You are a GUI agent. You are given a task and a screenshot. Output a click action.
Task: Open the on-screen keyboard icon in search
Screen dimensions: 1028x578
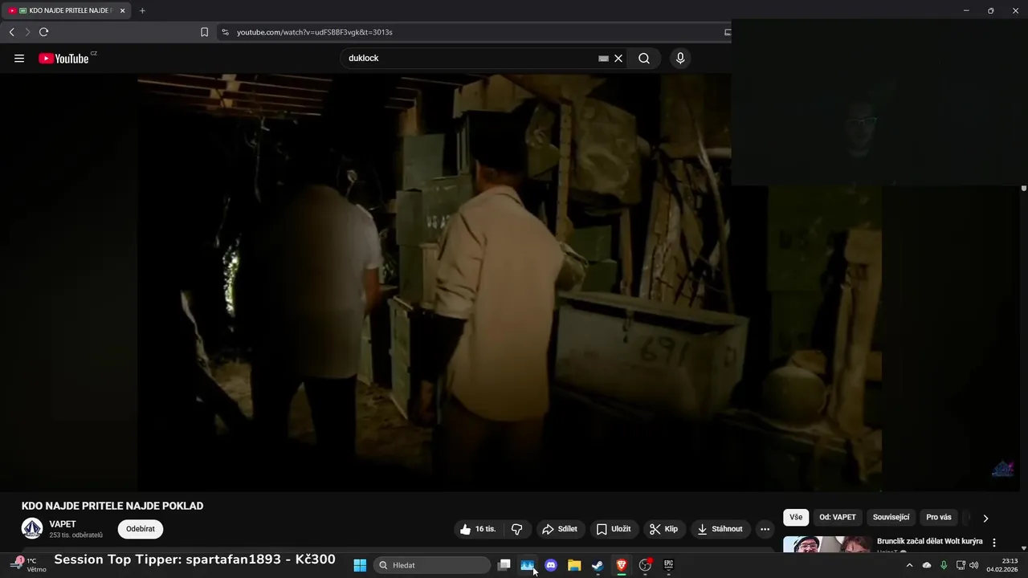point(603,58)
